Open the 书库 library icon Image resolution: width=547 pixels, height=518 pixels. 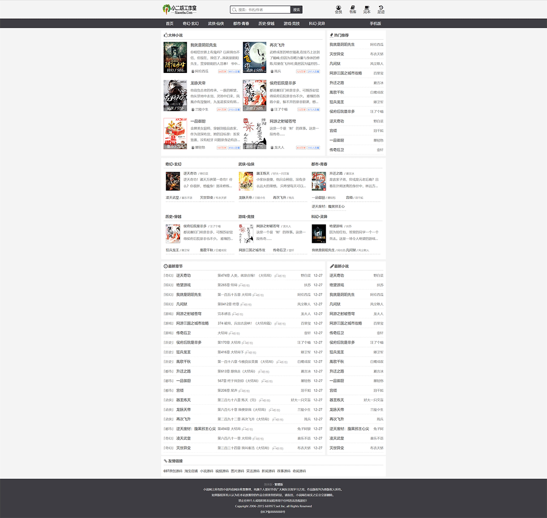point(353,9)
